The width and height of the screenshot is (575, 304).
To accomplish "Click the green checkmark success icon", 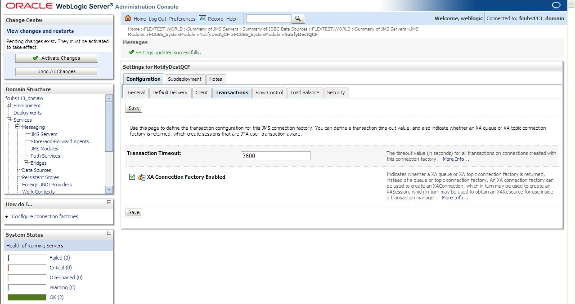I will (131, 53).
